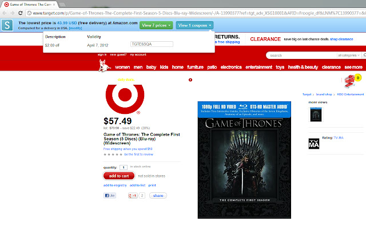Click the add to cart button
The width and height of the screenshot is (366, 229).
[x=119, y=176]
